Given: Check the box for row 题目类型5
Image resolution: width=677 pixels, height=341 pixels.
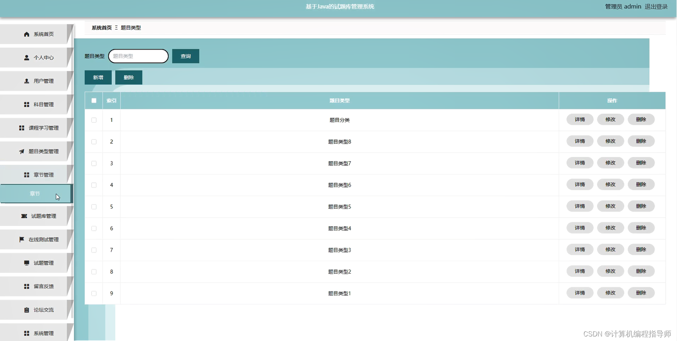Looking at the screenshot, I should 94,207.
